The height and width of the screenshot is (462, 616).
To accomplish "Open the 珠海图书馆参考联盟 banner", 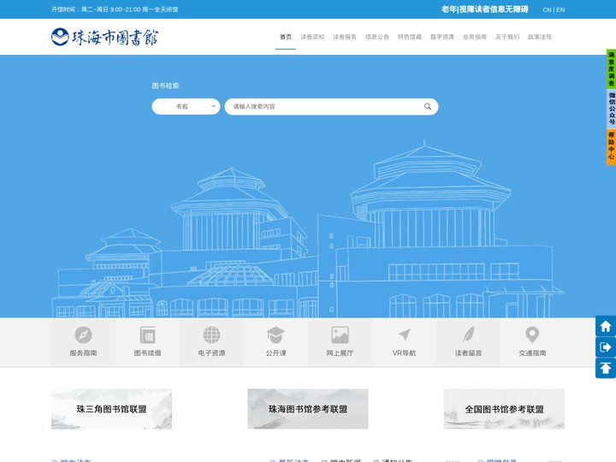I will [x=308, y=409].
